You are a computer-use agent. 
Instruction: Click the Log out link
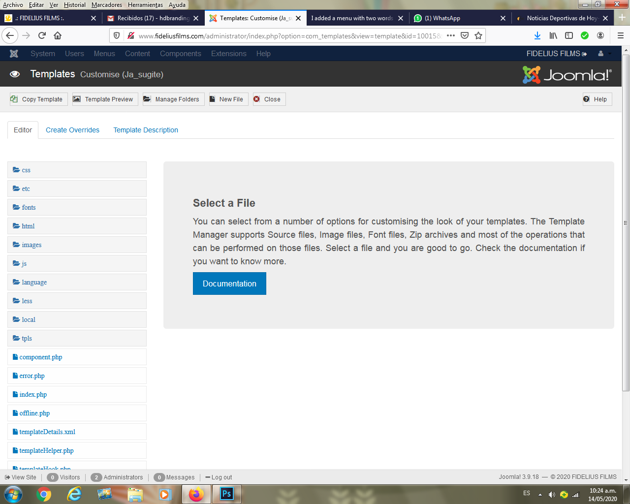[x=219, y=477]
